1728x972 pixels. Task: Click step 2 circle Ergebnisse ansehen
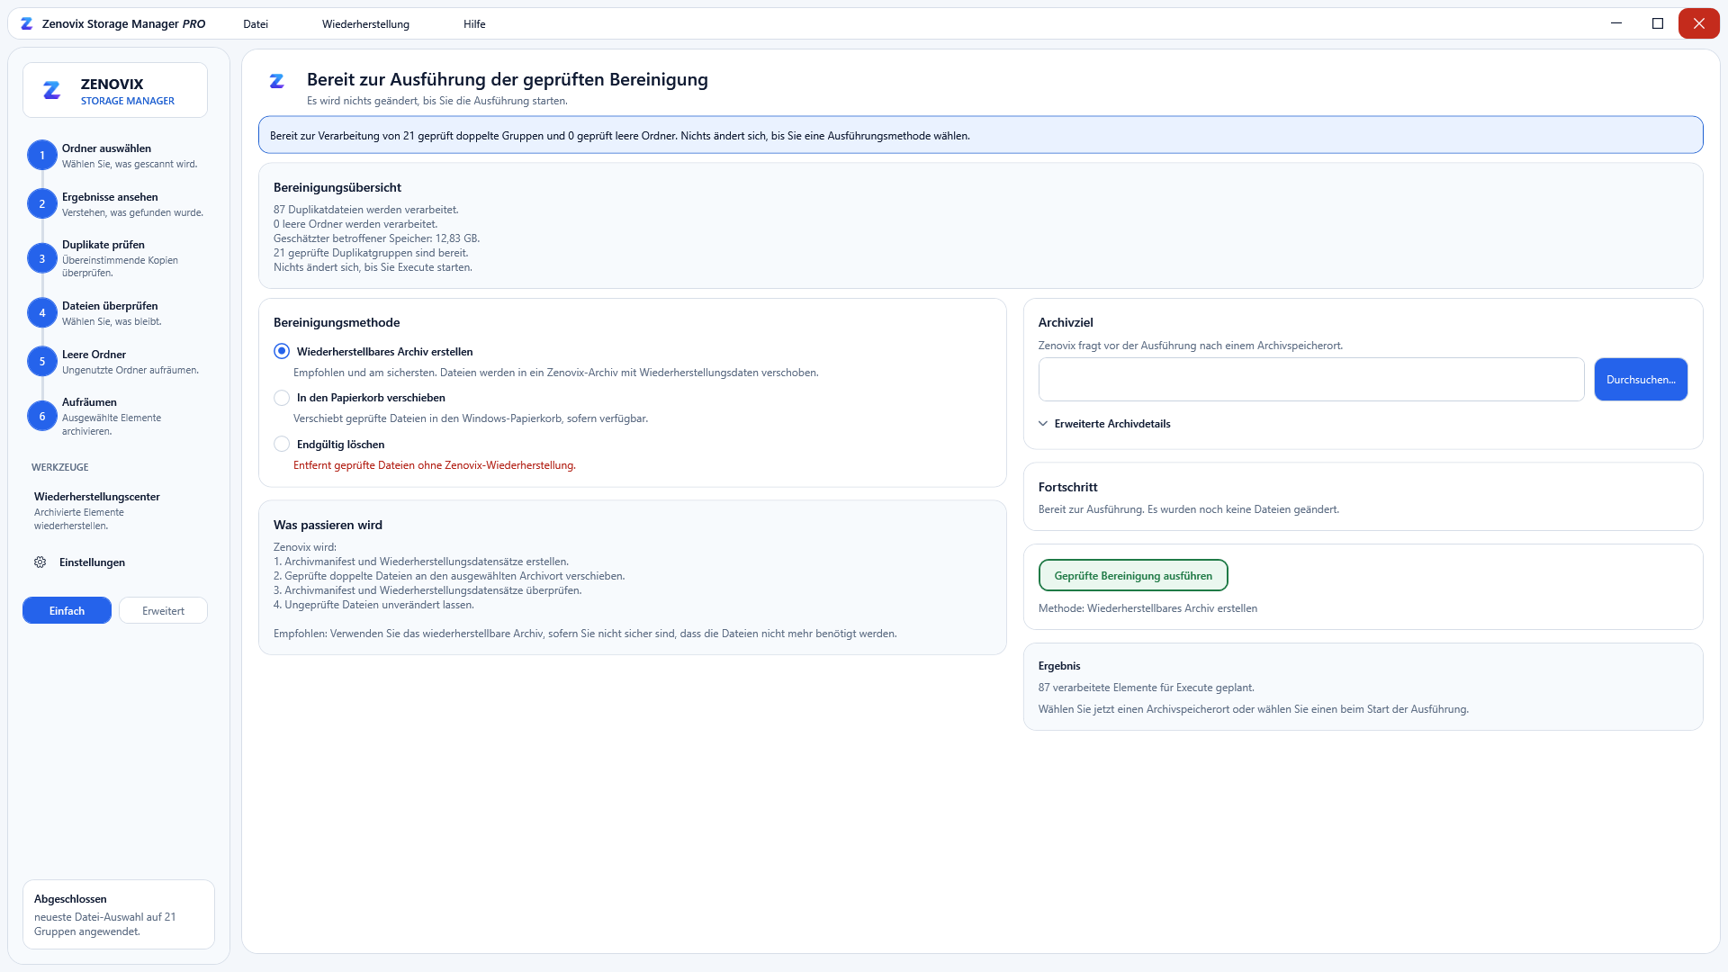pos(42,203)
